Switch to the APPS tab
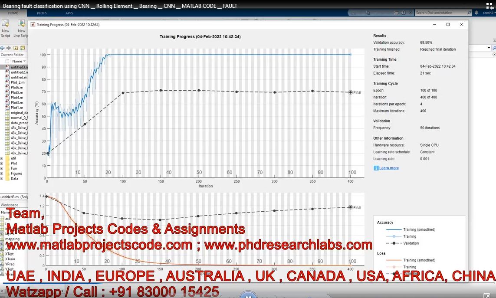The image size is (496, 298). point(69,13)
